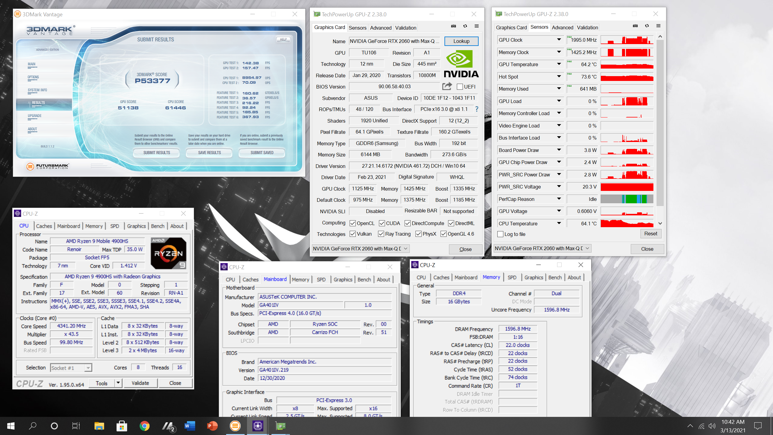Toggle the UEFI checkbox in GPU-Z

460,87
